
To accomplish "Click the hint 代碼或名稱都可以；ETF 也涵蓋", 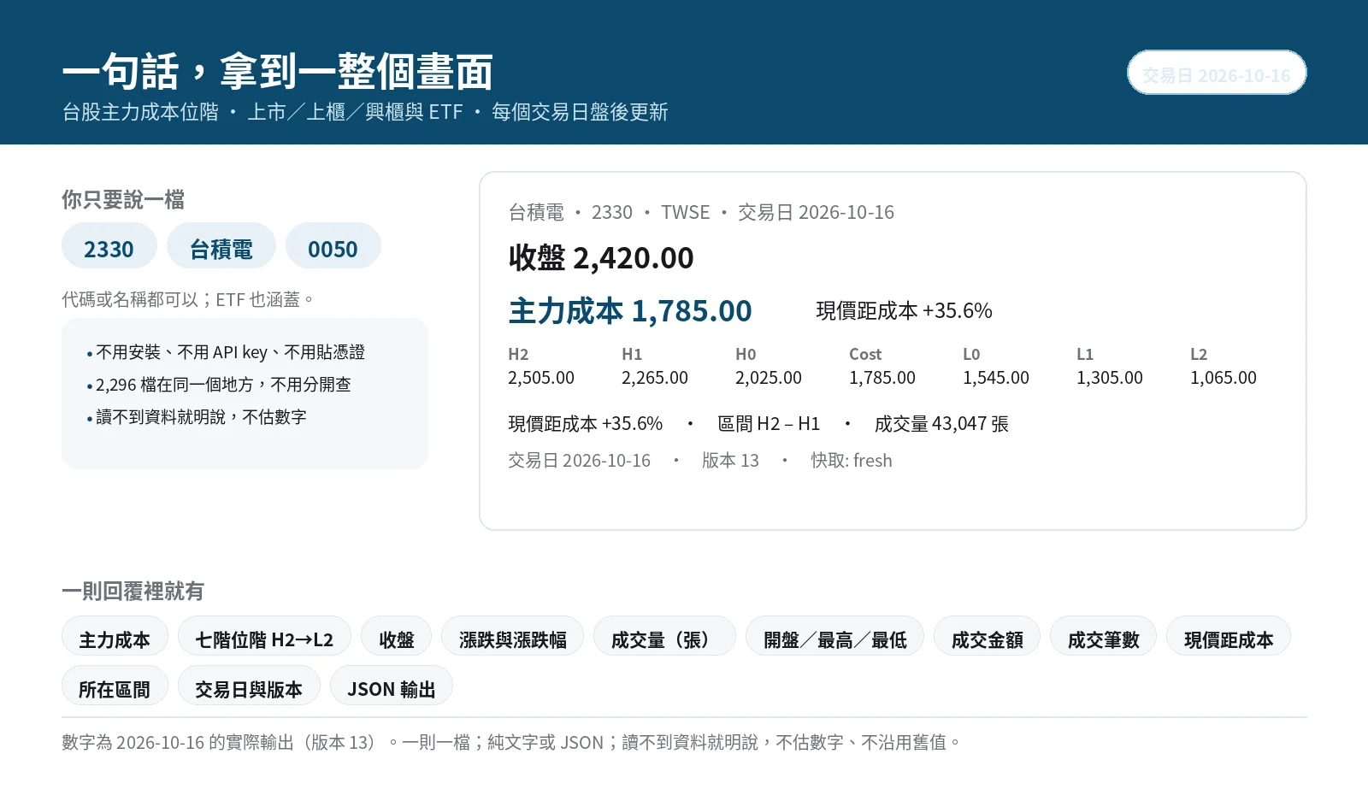I will tap(189, 299).
